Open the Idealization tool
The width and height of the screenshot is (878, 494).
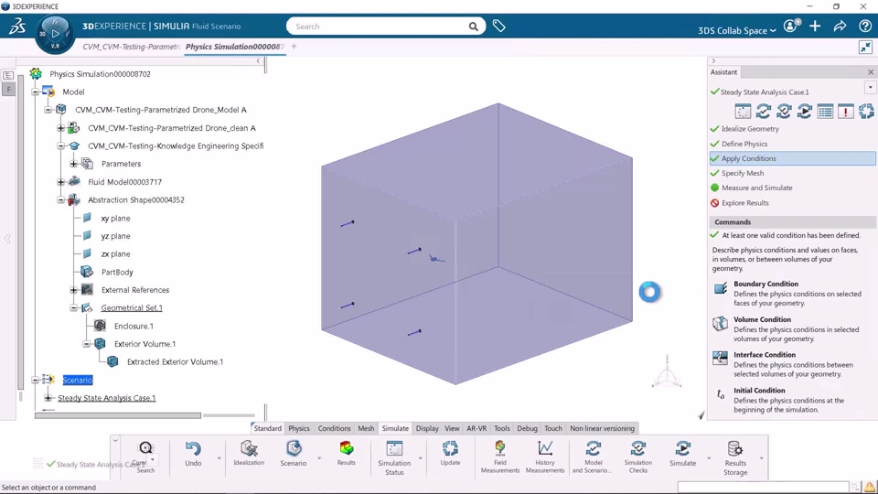click(249, 448)
